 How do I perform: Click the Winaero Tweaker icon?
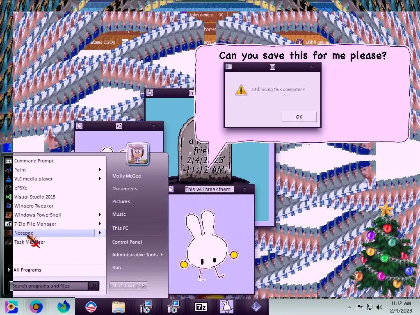coord(9,206)
